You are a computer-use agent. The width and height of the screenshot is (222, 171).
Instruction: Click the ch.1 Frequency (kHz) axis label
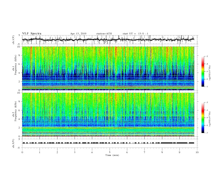coord(15,65)
